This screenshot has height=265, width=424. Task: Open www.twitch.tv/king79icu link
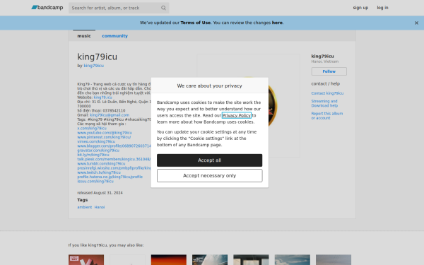tap(99, 172)
